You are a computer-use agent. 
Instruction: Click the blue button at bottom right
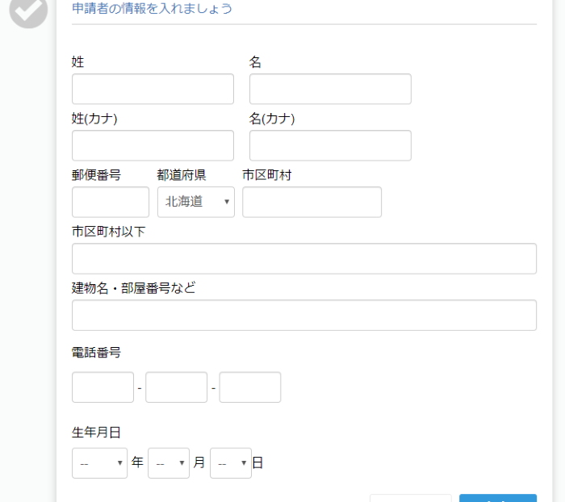coord(498,499)
